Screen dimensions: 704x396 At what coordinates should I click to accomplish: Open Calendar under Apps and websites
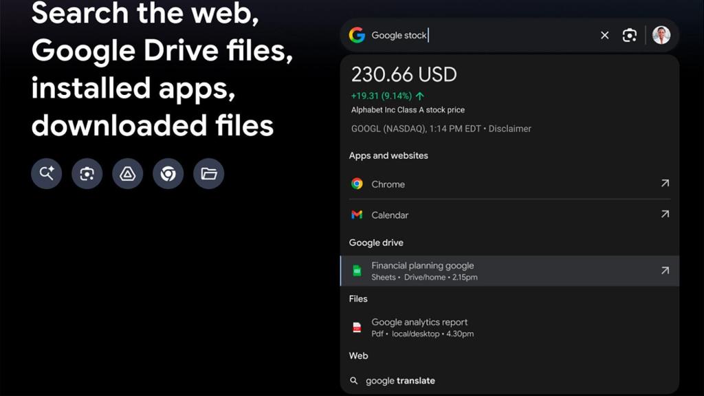390,214
